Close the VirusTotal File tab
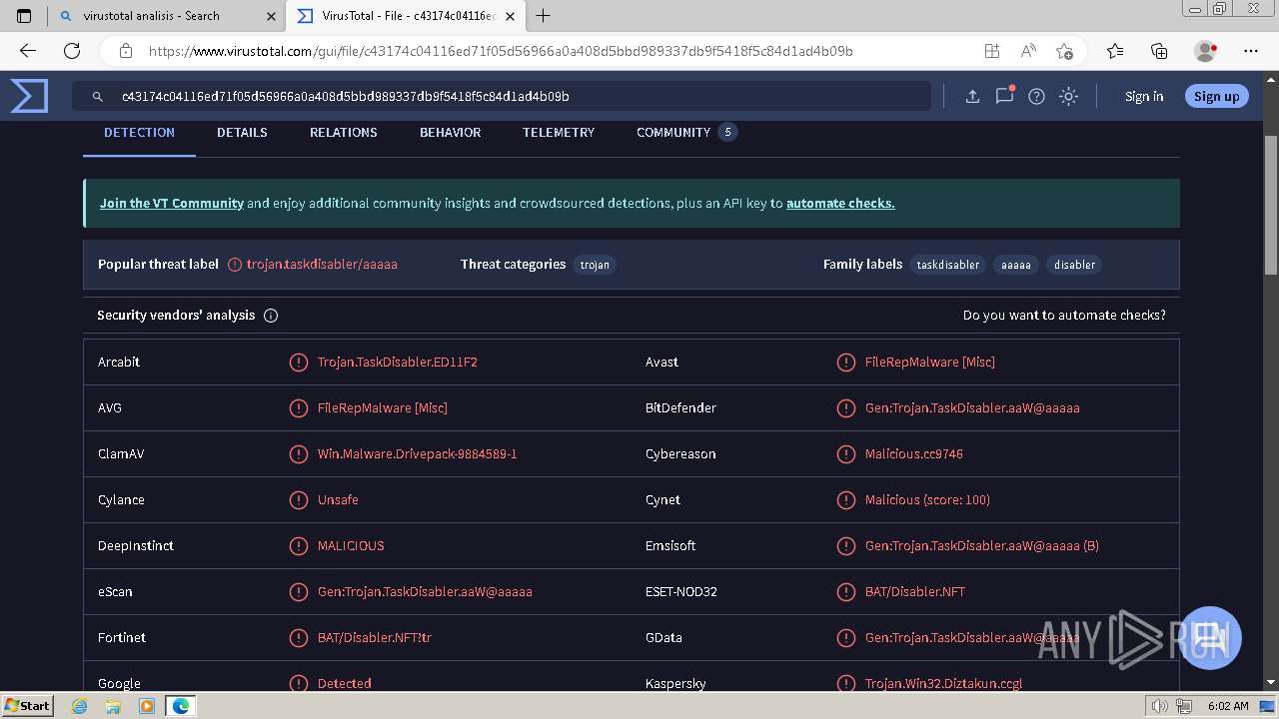The width and height of the screenshot is (1279, 719). coord(511,16)
